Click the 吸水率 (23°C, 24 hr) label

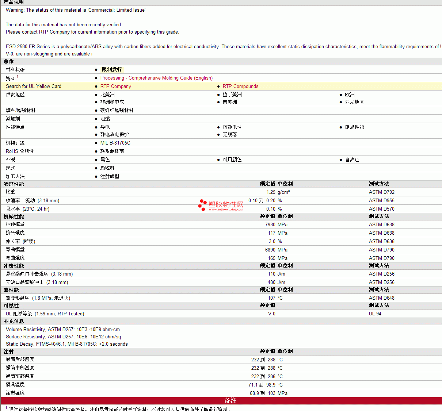pyautogui.click(x=27, y=209)
